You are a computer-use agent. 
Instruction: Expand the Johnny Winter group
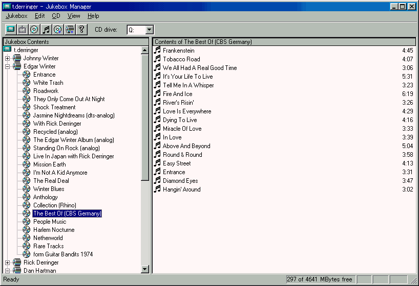click(7, 58)
